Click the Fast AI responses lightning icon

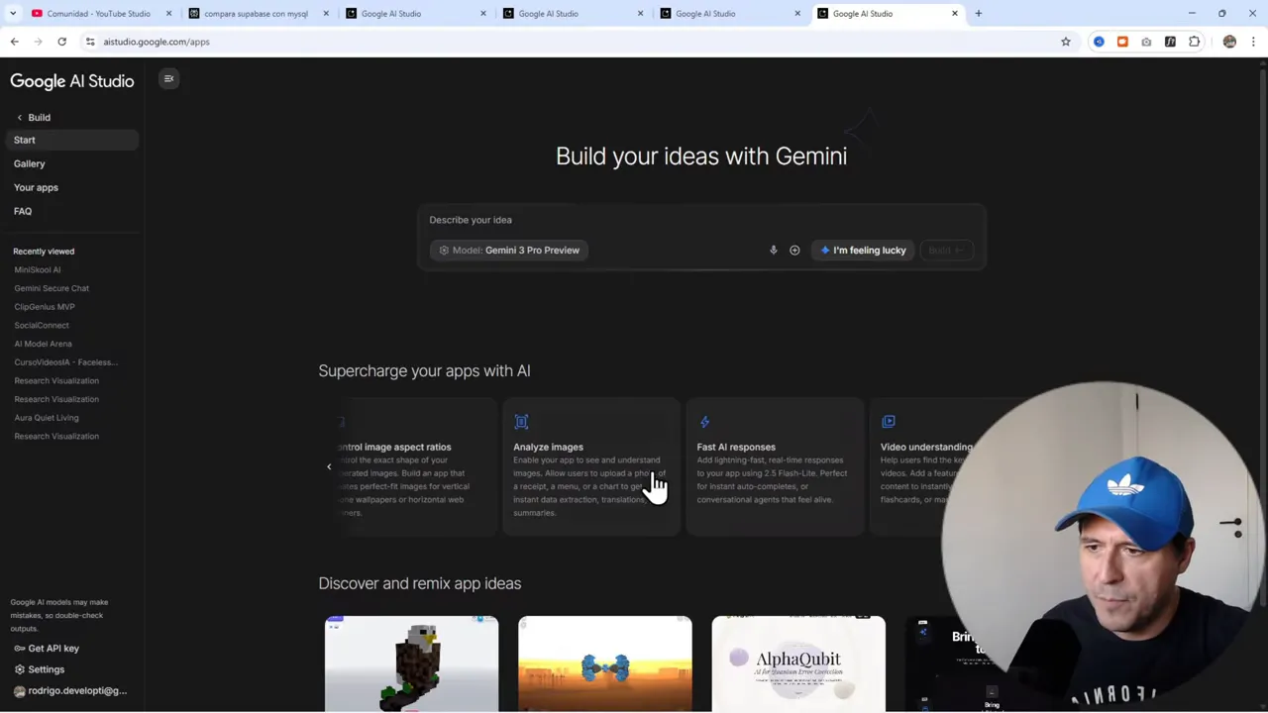(704, 422)
